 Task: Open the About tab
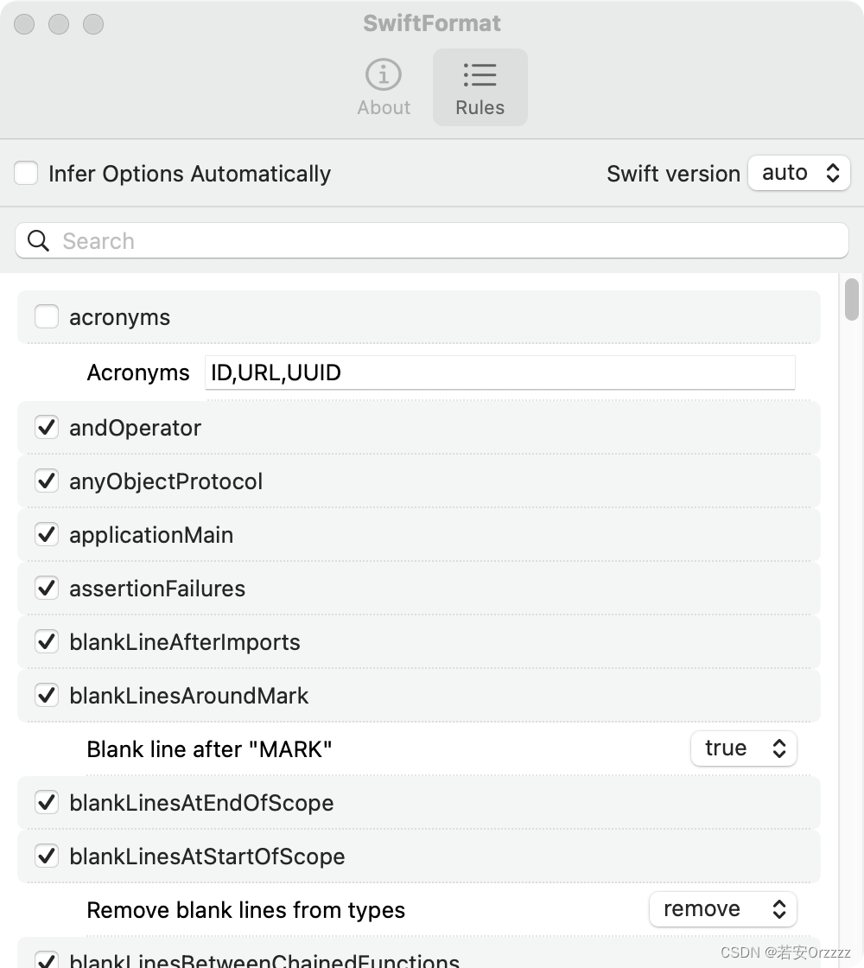[x=383, y=86]
